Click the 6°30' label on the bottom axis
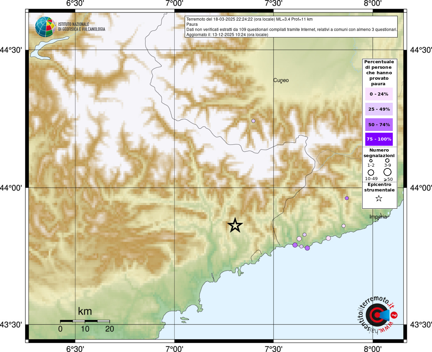 pyautogui.click(x=75, y=349)
